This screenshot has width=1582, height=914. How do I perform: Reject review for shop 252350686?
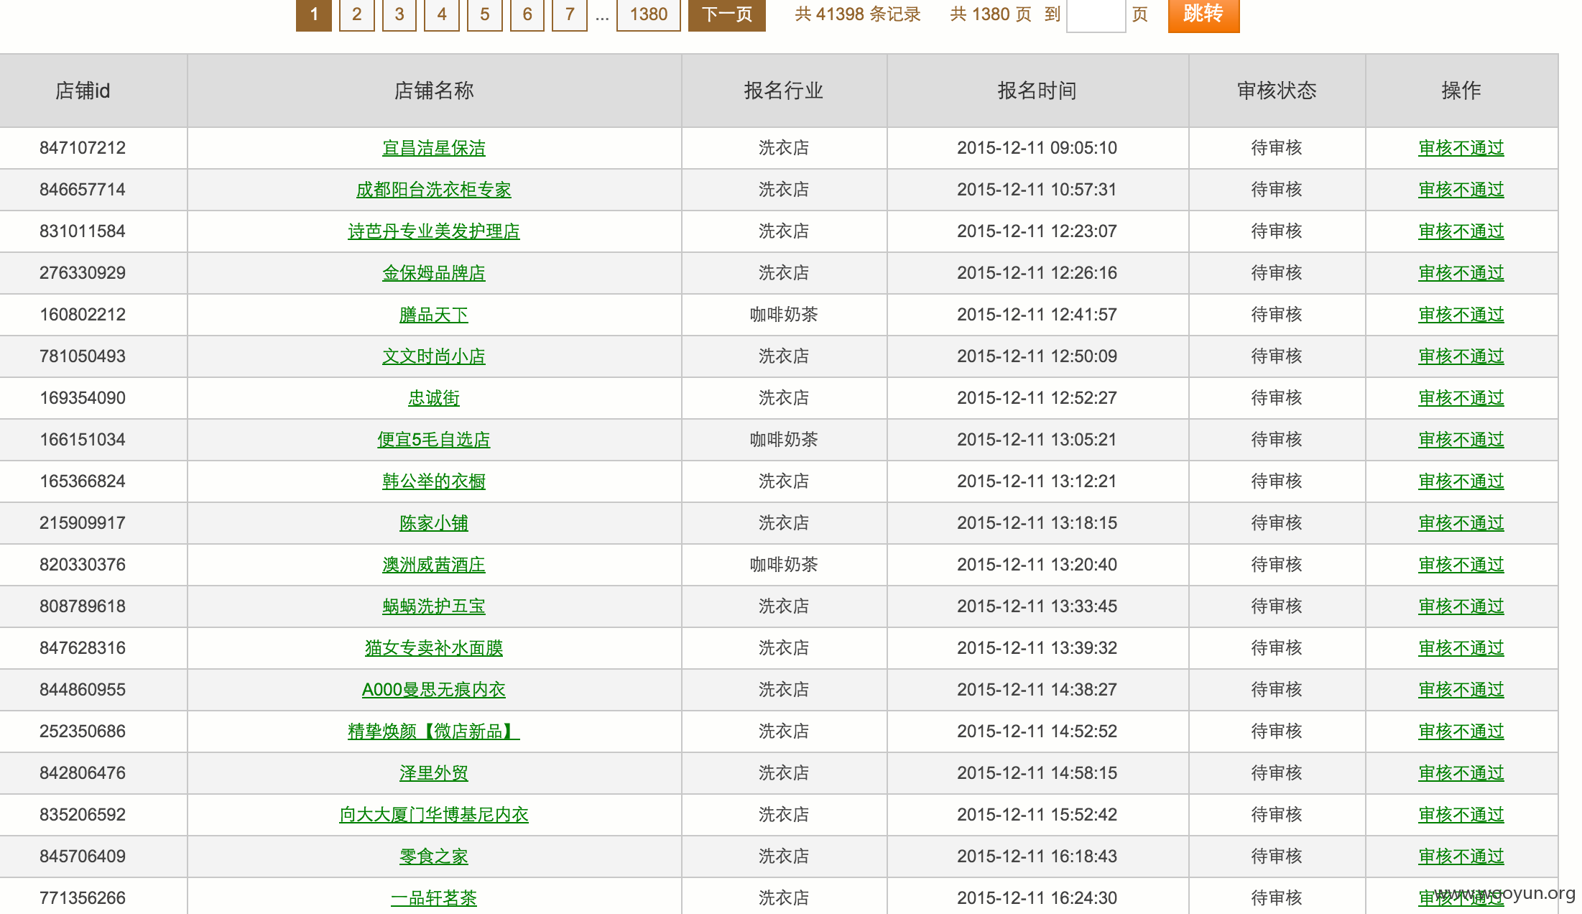coord(1461,731)
